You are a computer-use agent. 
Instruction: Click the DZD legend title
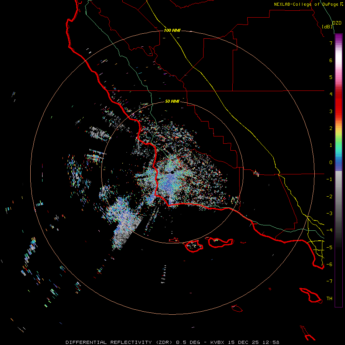click(337, 23)
